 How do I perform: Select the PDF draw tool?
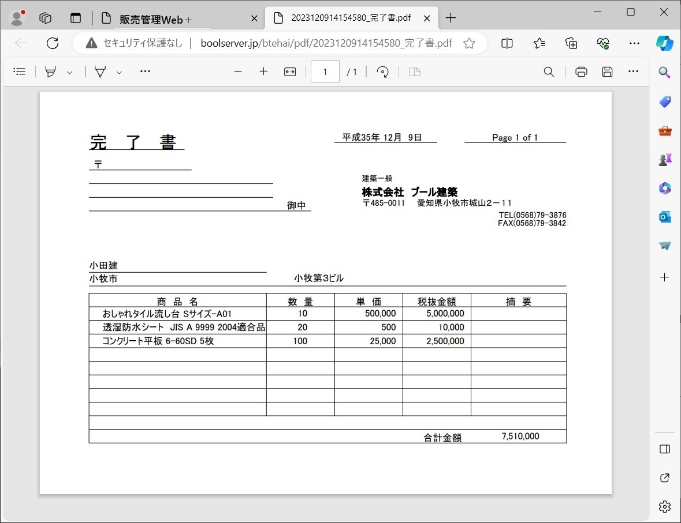101,72
